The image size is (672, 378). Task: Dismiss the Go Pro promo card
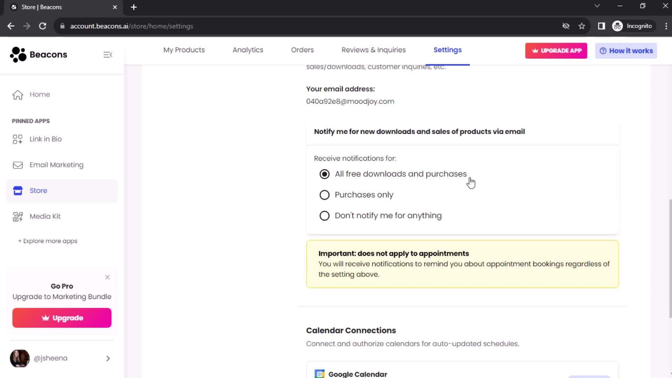point(107,277)
